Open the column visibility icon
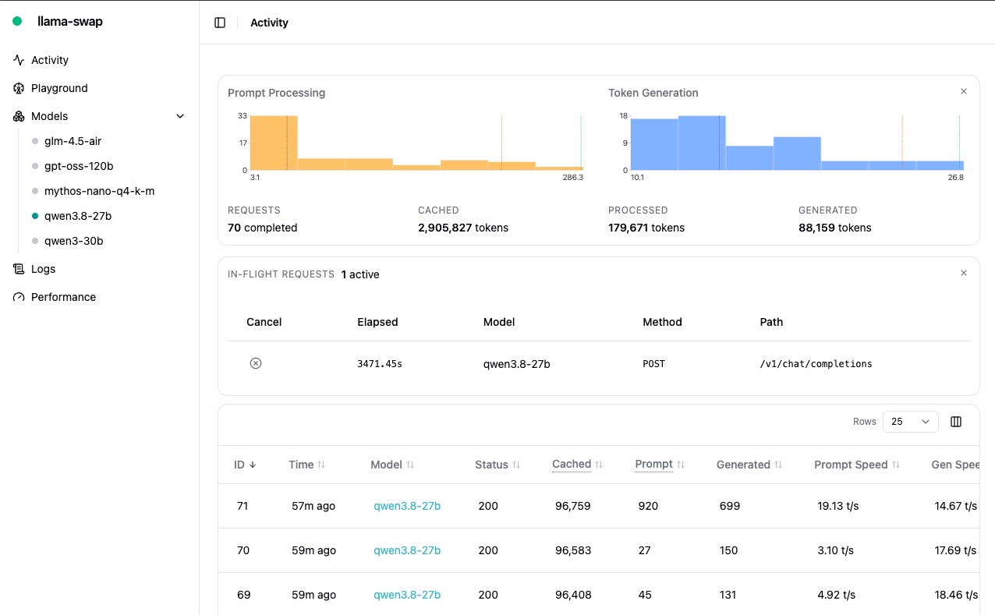Image resolution: width=995 pixels, height=615 pixels. coord(956,422)
